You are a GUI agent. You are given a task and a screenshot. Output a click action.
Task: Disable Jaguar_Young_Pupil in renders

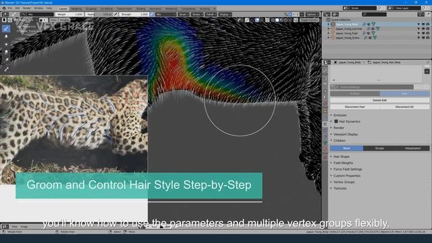tap(428, 33)
